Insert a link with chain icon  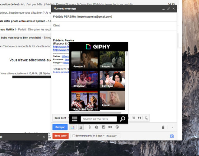110,127
